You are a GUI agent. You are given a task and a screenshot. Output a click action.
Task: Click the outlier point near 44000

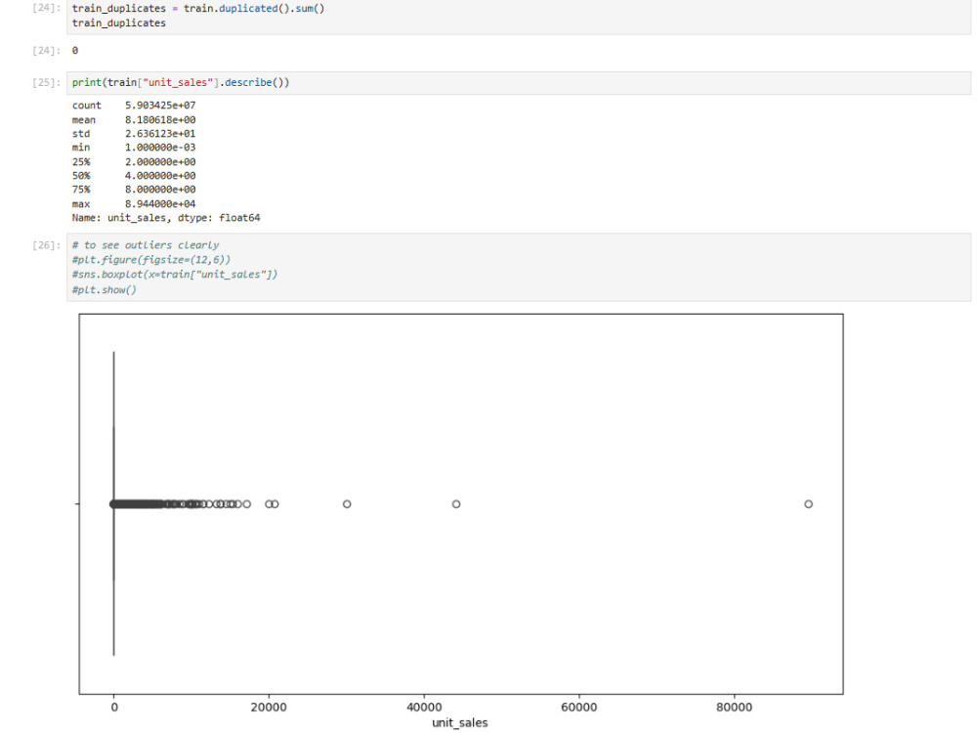click(456, 503)
